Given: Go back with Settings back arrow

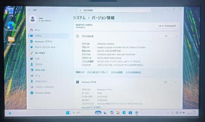Looking at the screenshot, I should pyautogui.click(x=29, y=10).
